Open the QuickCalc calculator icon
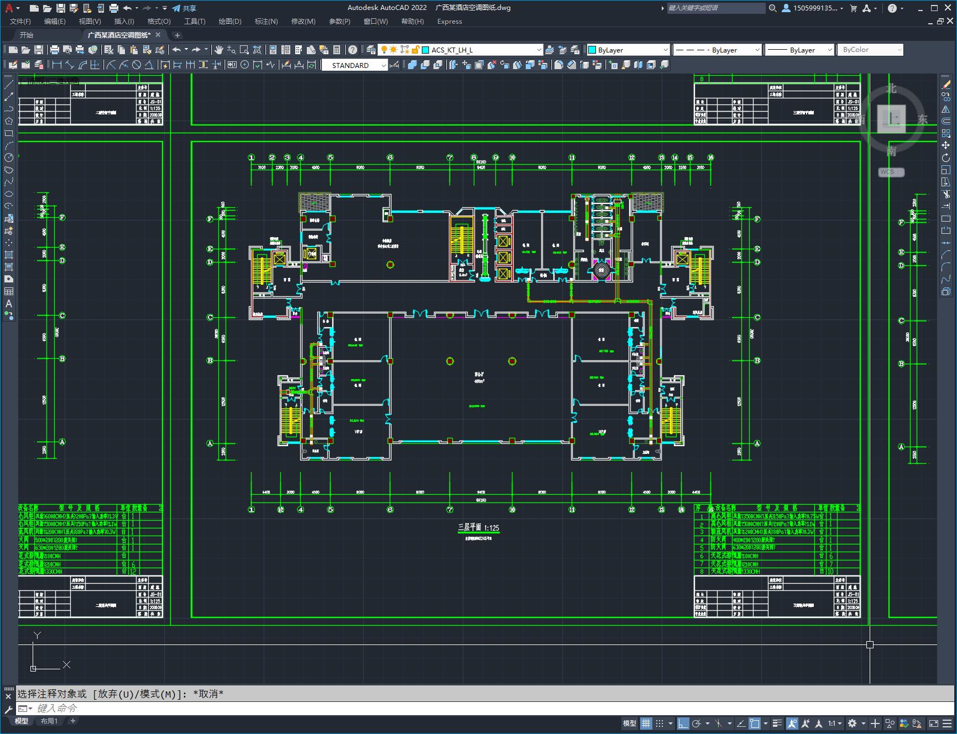This screenshot has width=957, height=734. 337,50
